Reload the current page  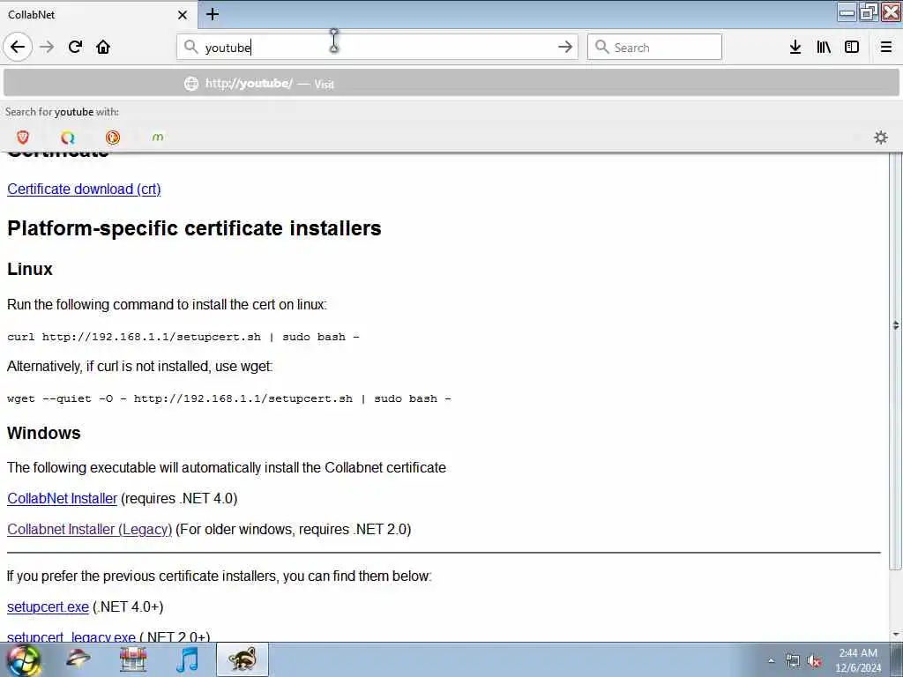pos(76,47)
